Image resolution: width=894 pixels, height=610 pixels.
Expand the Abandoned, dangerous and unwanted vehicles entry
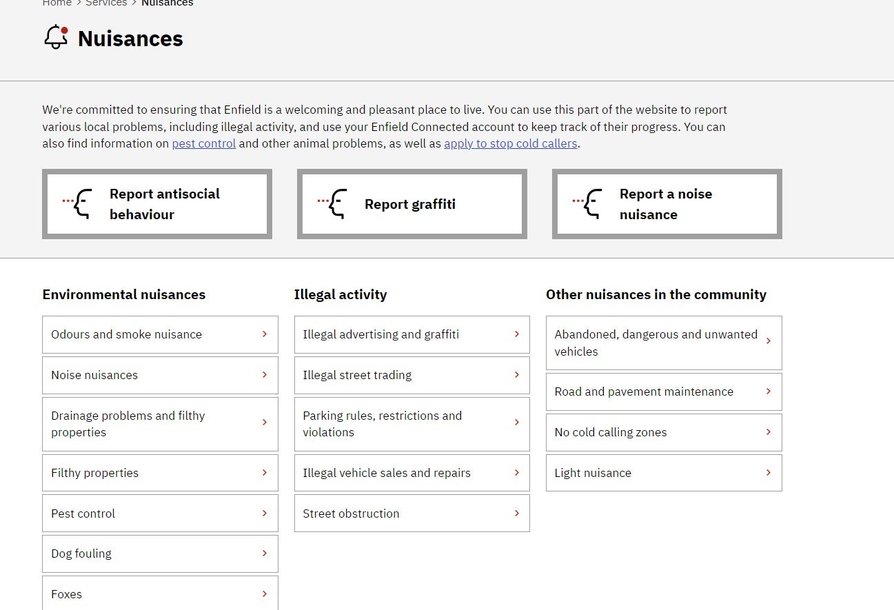(663, 343)
